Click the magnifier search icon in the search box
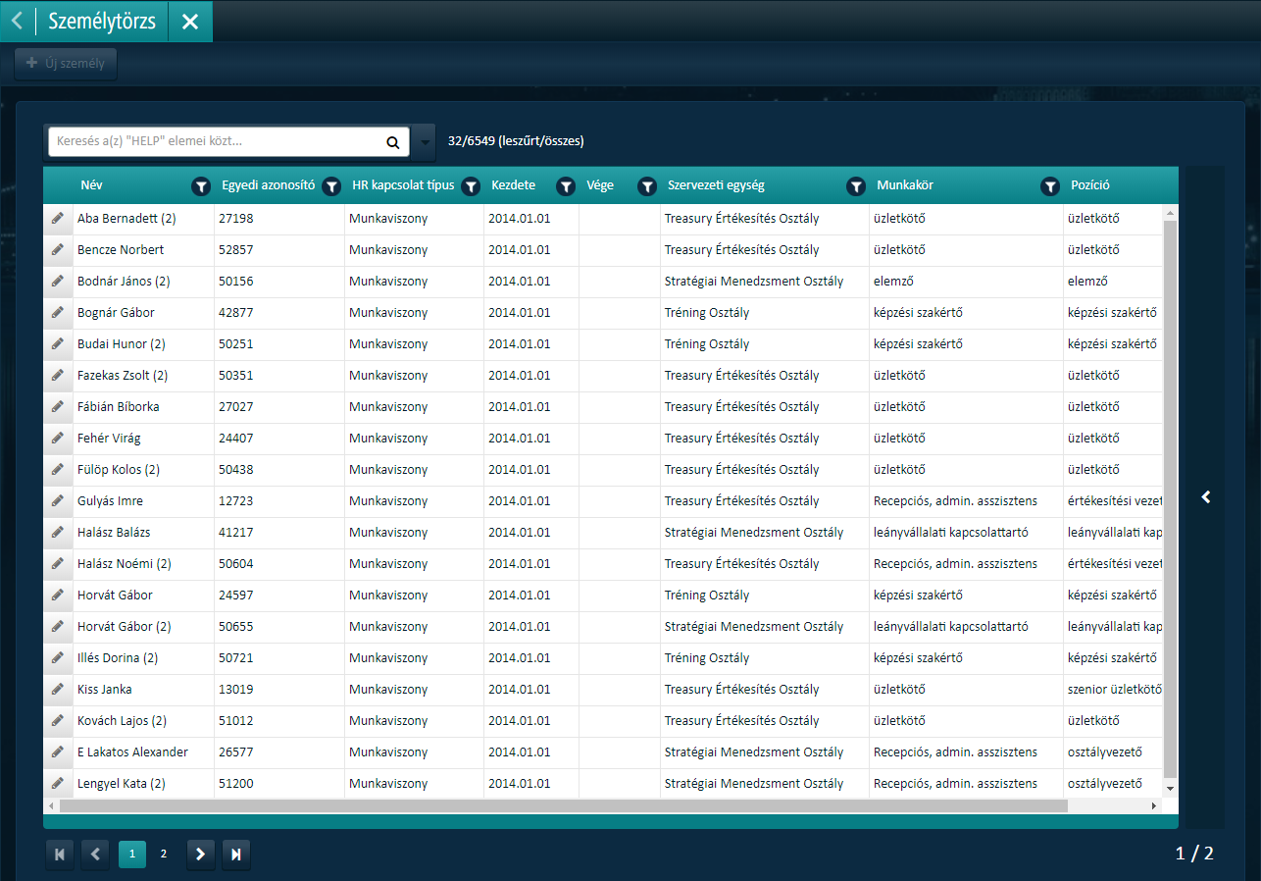1261x881 pixels. (x=392, y=142)
